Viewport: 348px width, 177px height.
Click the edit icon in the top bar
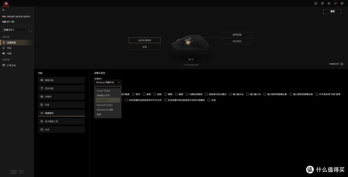(x=323, y=3)
